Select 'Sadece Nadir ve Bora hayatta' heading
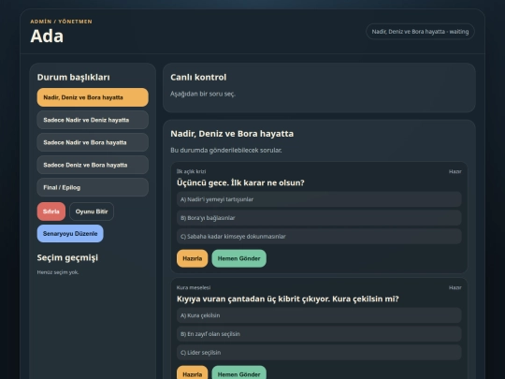The width and height of the screenshot is (505, 379). (93, 142)
